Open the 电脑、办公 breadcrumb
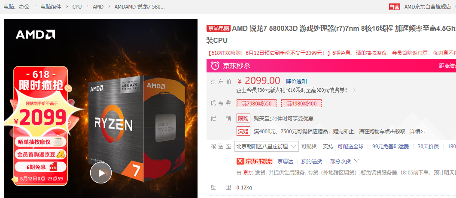 click(x=17, y=7)
